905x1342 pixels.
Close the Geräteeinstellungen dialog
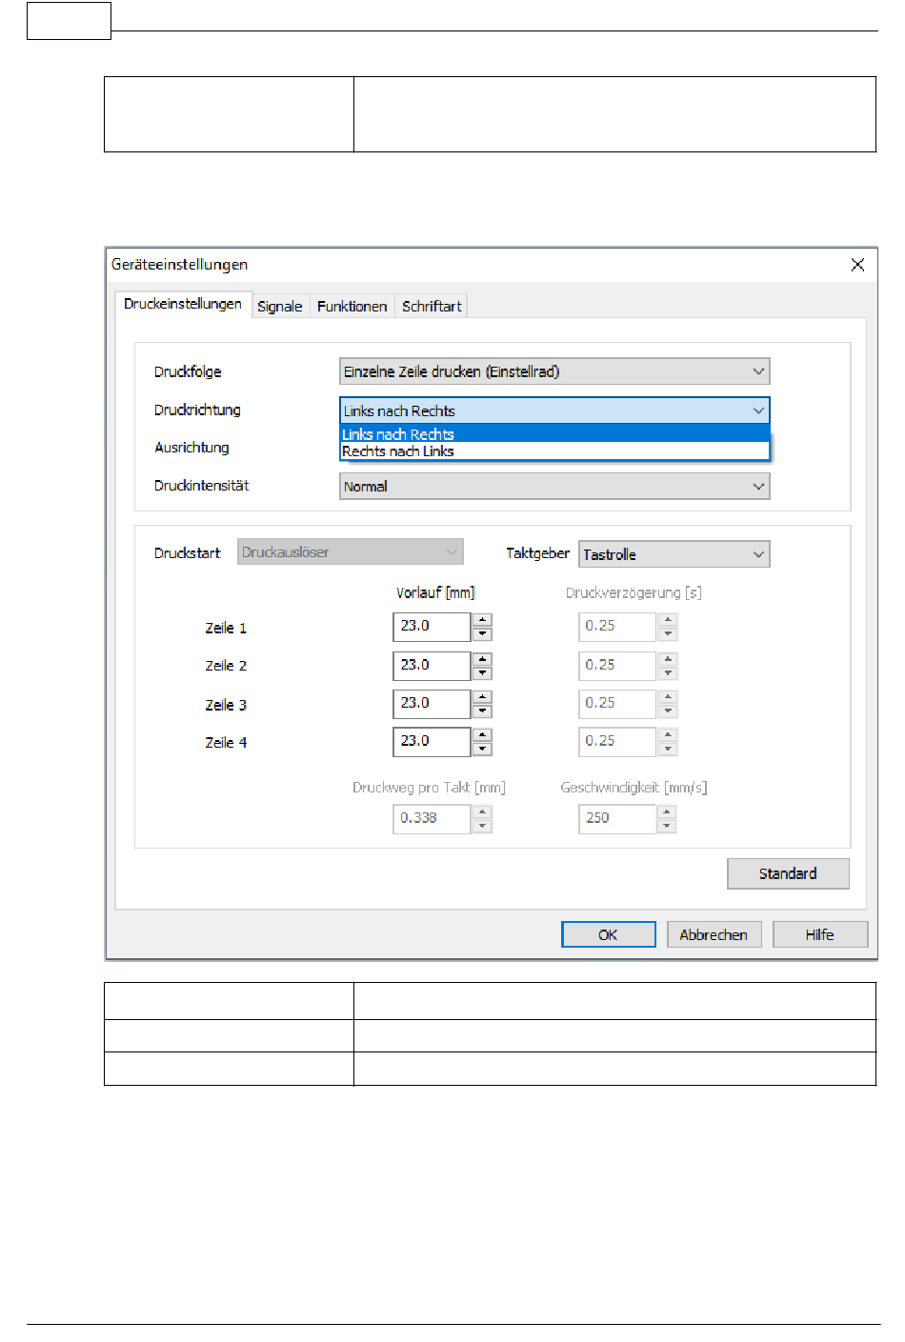coord(857,265)
